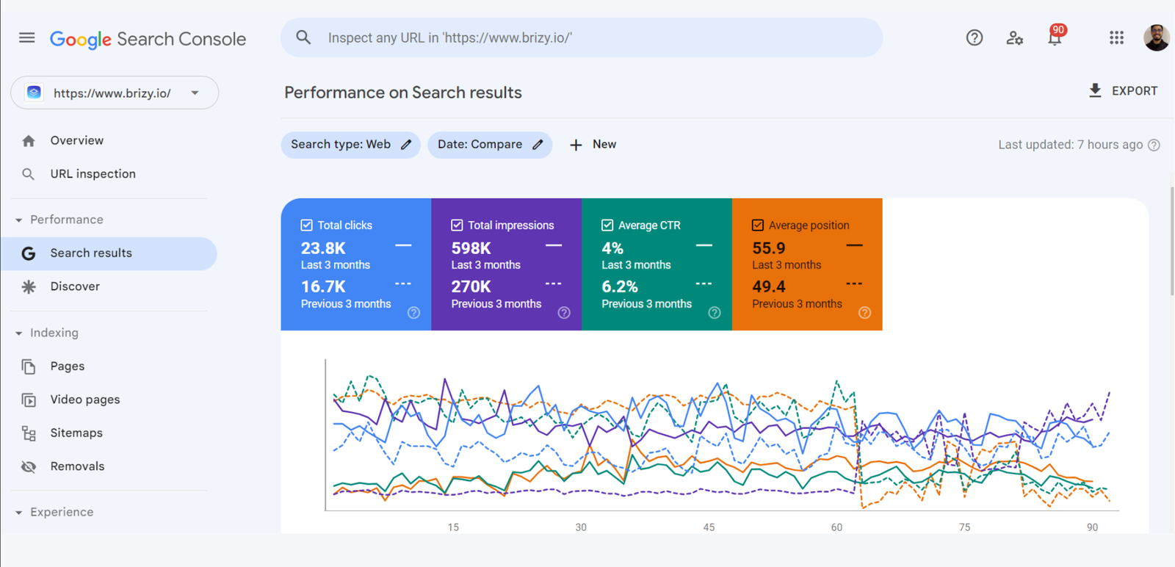Open the hamburger main menu

pos(27,37)
